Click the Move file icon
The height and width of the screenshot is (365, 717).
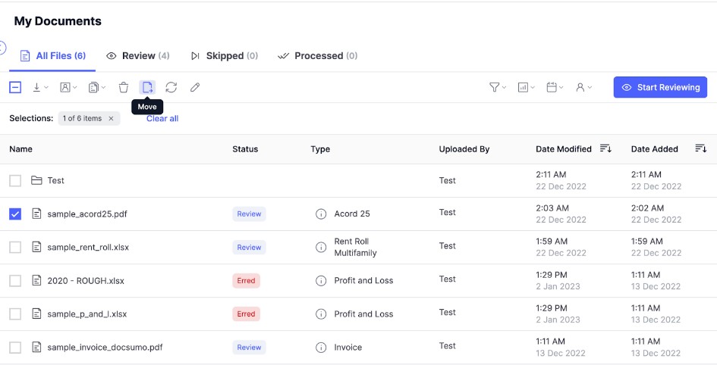[147, 88]
